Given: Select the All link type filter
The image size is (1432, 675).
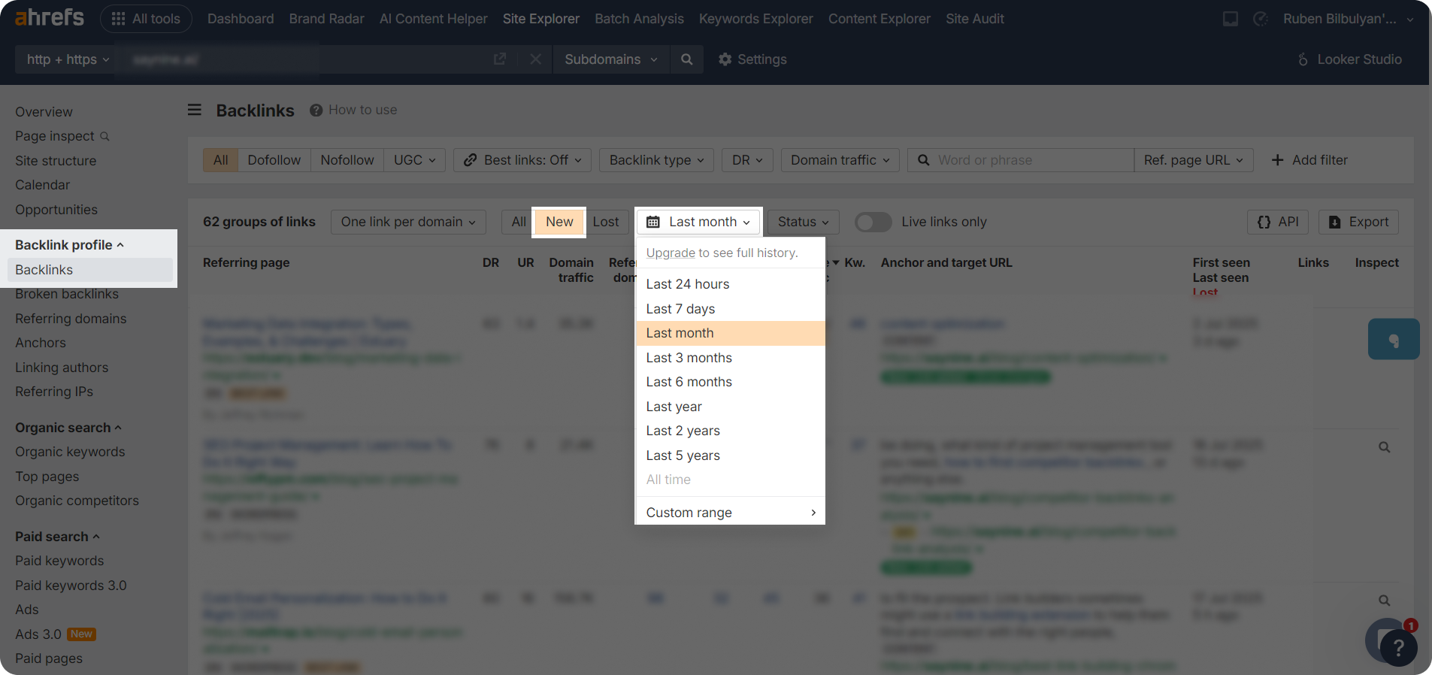Looking at the screenshot, I should (220, 160).
